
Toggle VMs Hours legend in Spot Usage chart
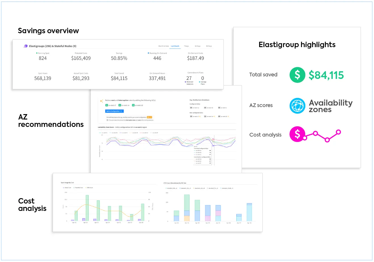tap(89, 188)
